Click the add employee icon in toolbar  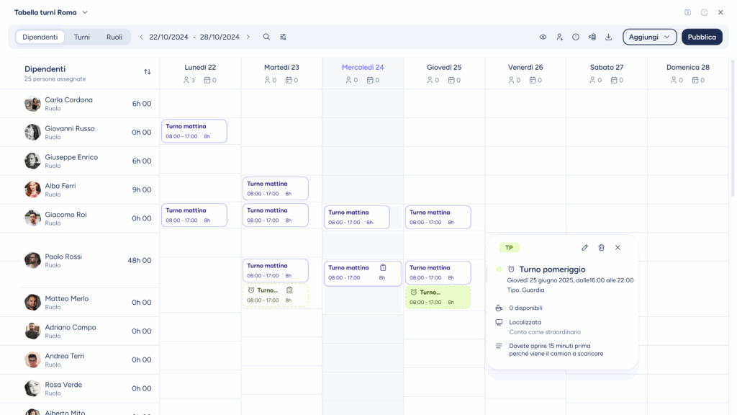click(559, 37)
